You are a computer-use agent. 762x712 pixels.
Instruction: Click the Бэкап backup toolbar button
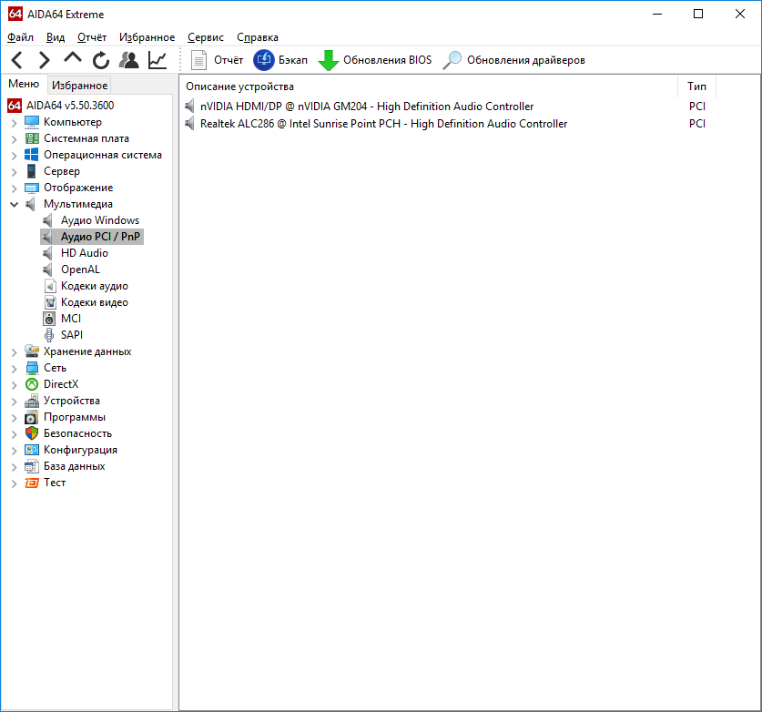(x=280, y=60)
